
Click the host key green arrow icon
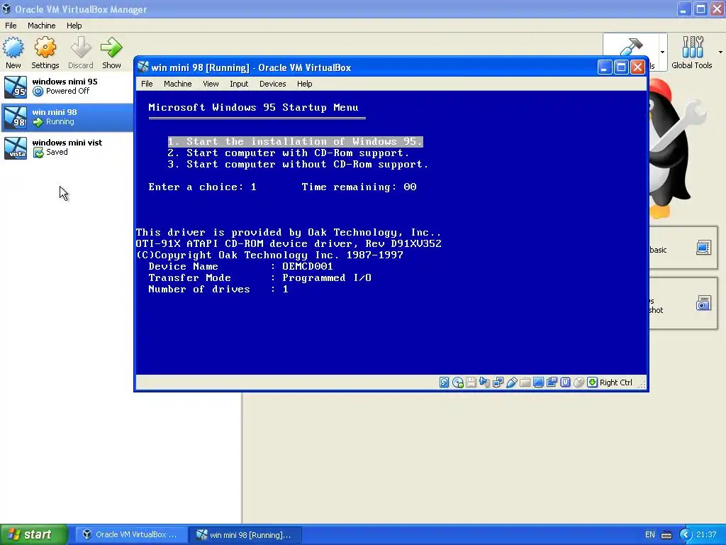[x=592, y=382]
